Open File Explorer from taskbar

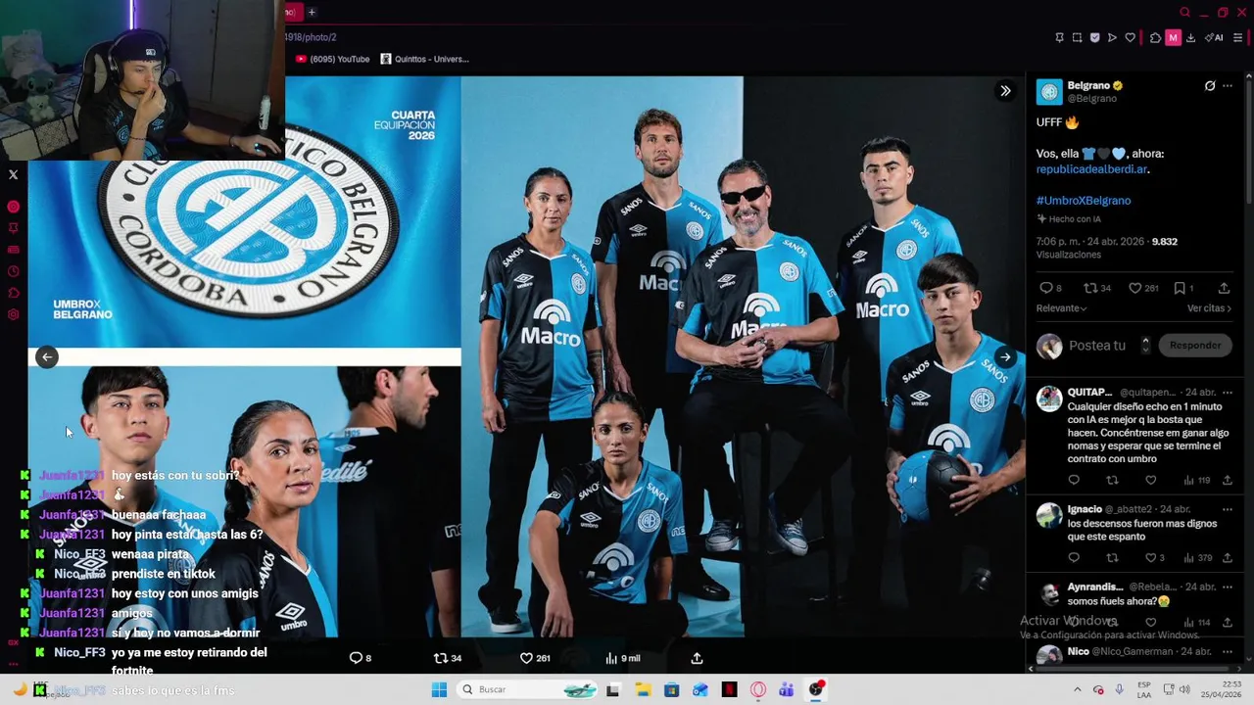[x=643, y=689]
